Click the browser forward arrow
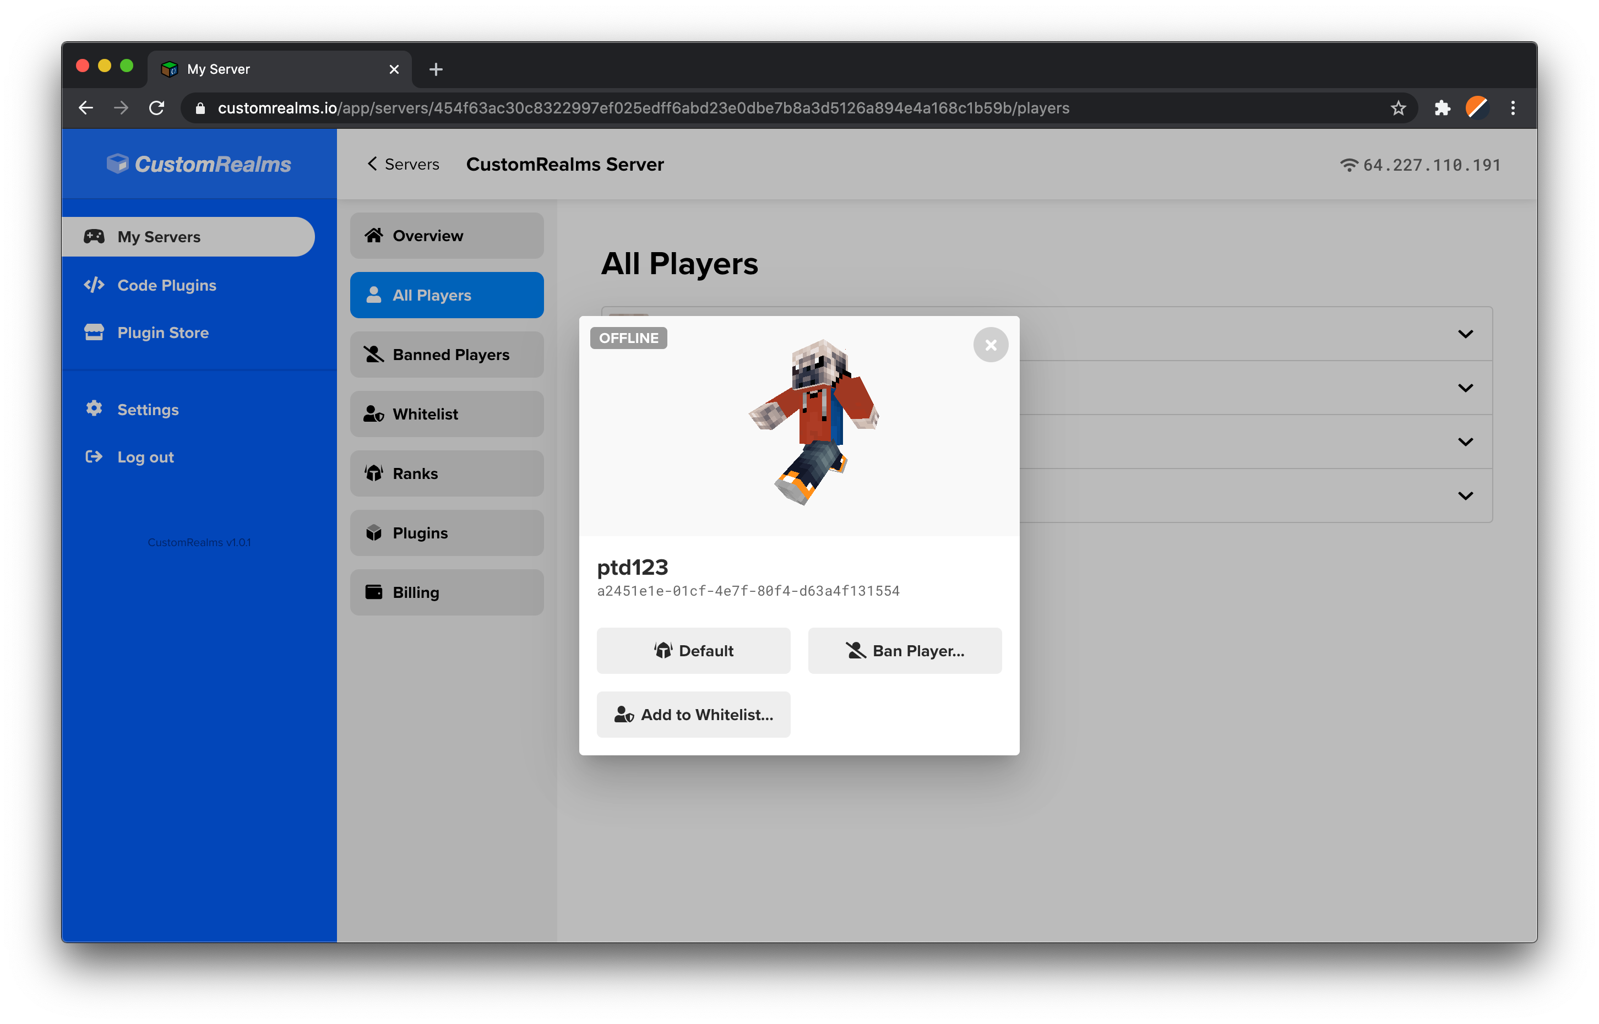Viewport: 1599px width, 1024px height. point(121,108)
